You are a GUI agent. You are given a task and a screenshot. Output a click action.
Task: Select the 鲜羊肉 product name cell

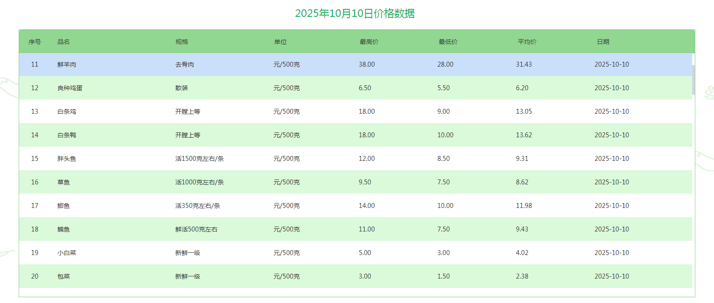click(x=67, y=64)
